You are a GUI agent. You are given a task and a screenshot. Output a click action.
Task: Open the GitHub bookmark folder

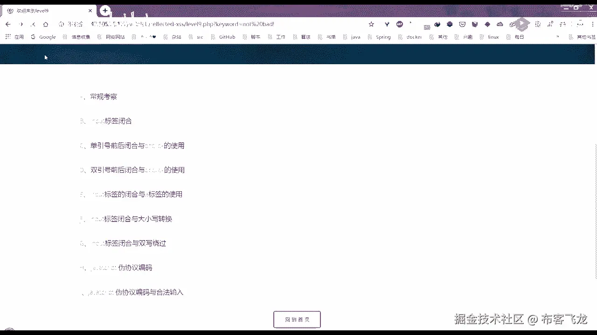tap(223, 37)
